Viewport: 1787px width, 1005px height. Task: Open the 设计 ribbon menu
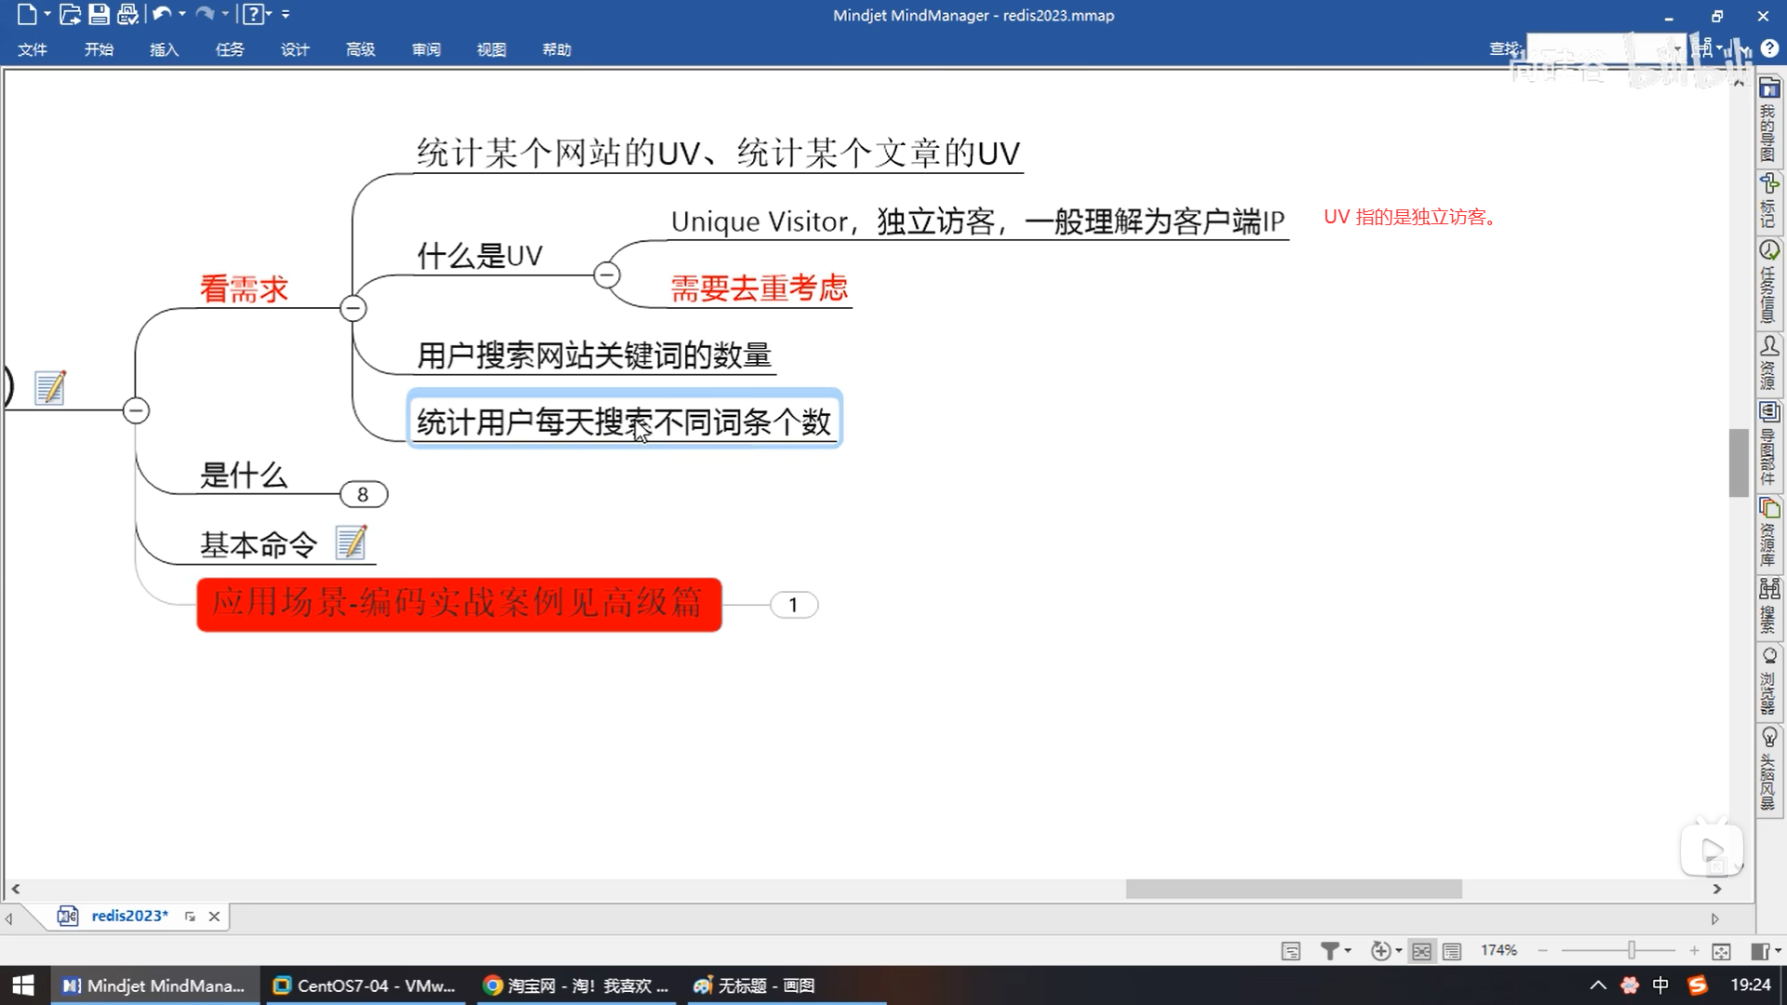pos(295,49)
